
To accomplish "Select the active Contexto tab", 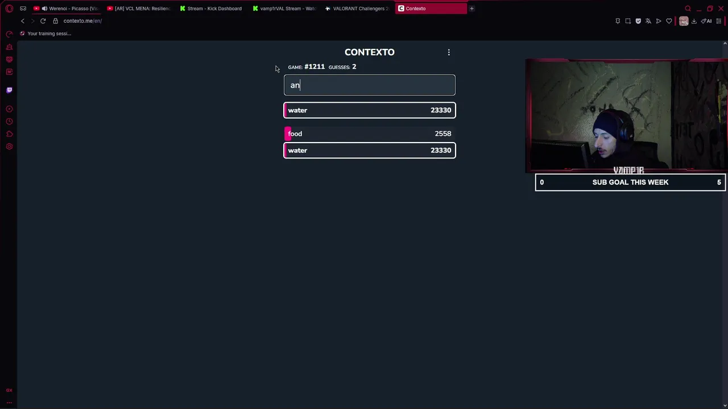I will (431, 9).
